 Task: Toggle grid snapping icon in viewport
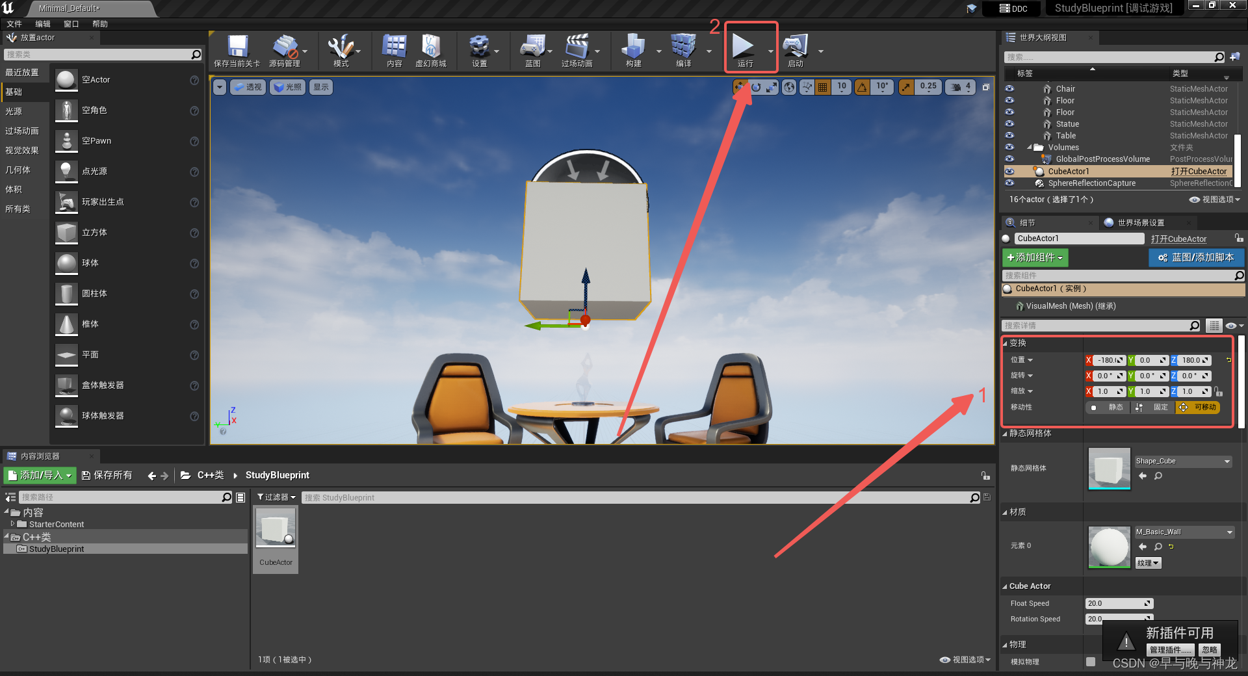[823, 87]
